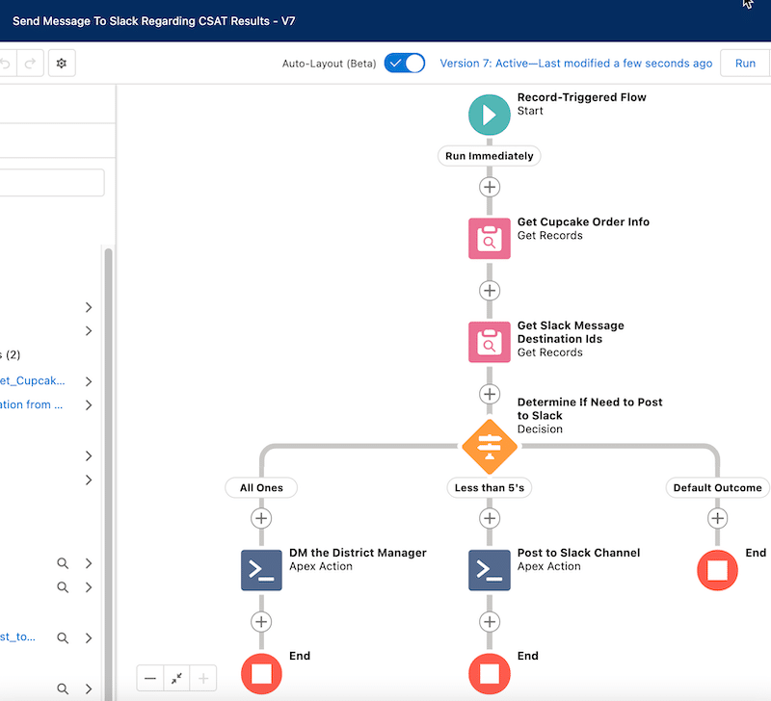Add element below Get Slack Message Destination Ids
Screen dimensions: 771x701
(x=490, y=394)
